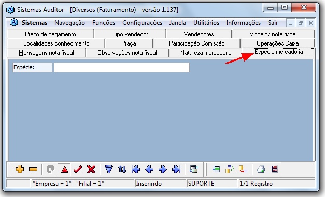The width and height of the screenshot is (325, 197).
Task: Switch to the Natureza mercadoria tab
Action: tap(206, 53)
